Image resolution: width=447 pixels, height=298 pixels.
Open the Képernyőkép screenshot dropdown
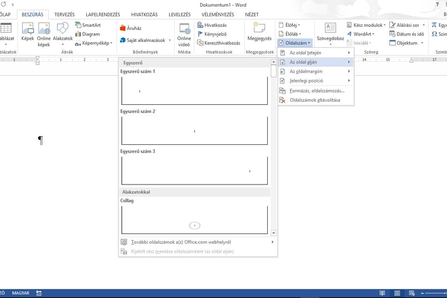tap(94, 43)
